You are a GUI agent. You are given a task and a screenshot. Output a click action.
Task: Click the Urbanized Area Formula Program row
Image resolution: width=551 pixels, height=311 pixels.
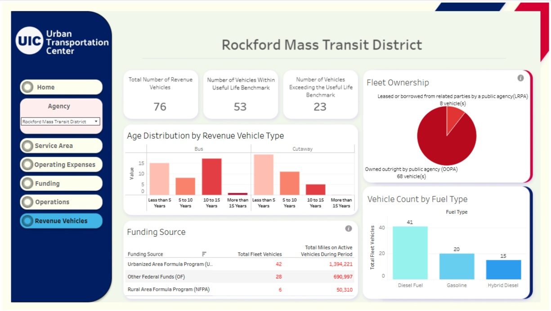[x=170, y=264]
